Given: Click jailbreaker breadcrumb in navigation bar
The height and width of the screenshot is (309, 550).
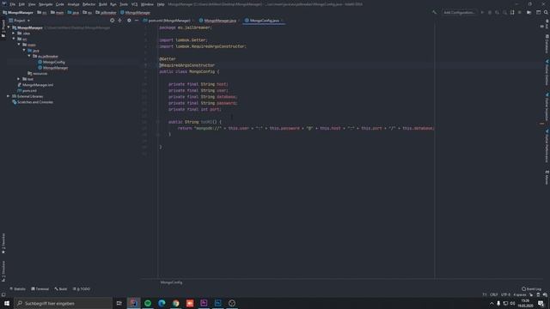Looking at the screenshot, I should (106, 13).
